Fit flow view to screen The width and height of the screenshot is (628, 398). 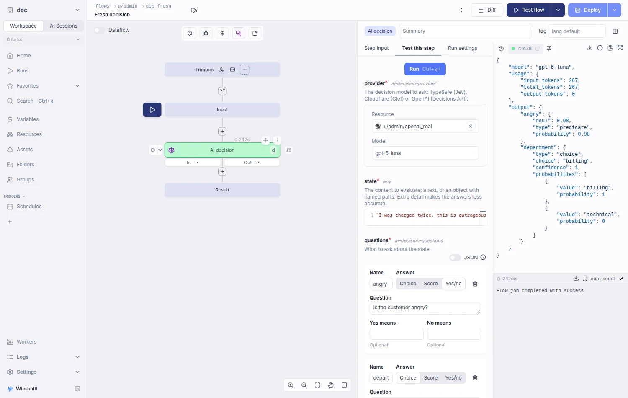pyautogui.click(x=317, y=385)
